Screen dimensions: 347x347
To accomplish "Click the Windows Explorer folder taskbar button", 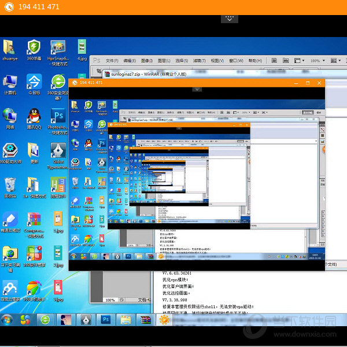I will (125, 320).
